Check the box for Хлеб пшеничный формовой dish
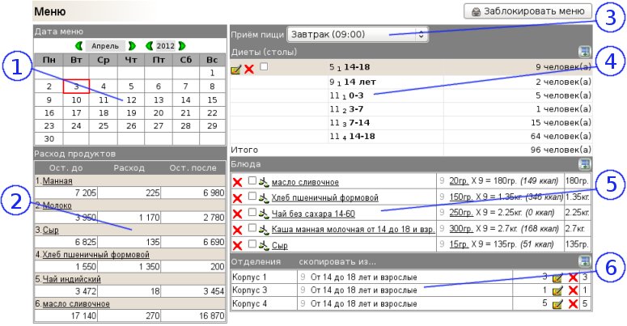Image resolution: width=627 pixels, height=326 pixels. 252,197
